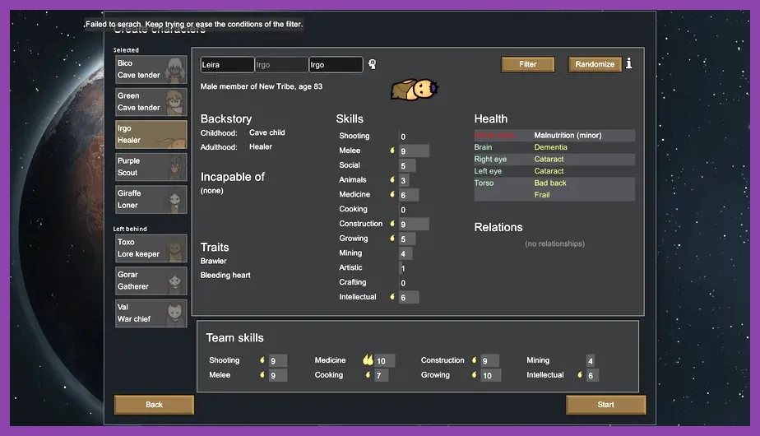Click the Intellectual skill passion flame
Image resolution: width=760 pixels, height=436 pixels.
[x=392, y=296]
